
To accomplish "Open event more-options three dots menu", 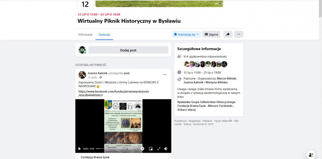I will [x=239, y=34].
